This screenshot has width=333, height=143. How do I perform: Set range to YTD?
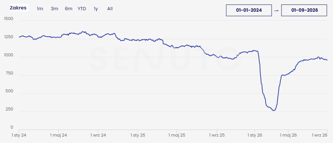click(x=82, y=9)
